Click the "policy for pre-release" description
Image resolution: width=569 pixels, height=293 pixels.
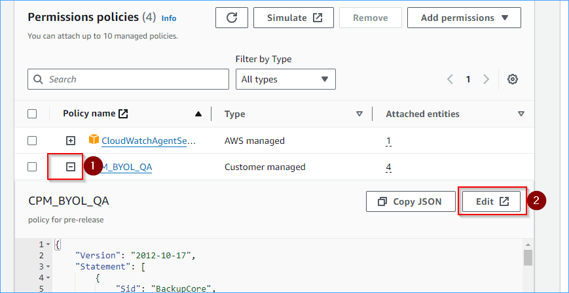[x=66, y=220]
